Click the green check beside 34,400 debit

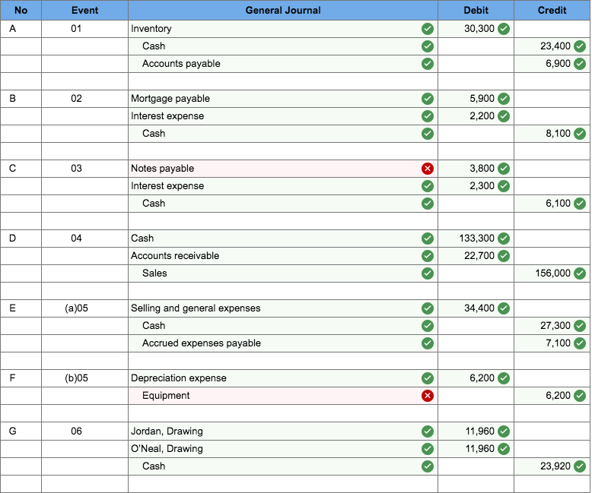[504, 308]
